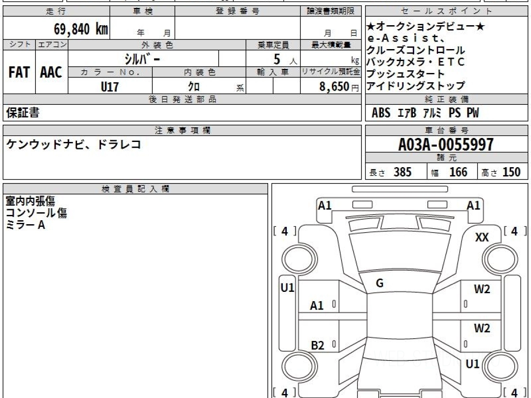This screenshot has width=531, height=398.
Task: Click the 譲渡書類期限 header
Action: tap(331, 11)
